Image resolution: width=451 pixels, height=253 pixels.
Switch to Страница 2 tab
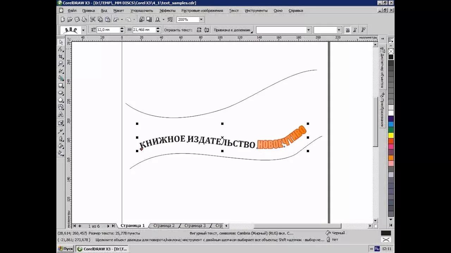pos(164,226)
